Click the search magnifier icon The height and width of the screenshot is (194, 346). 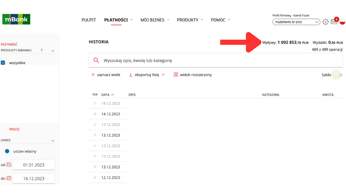[96, 60]
